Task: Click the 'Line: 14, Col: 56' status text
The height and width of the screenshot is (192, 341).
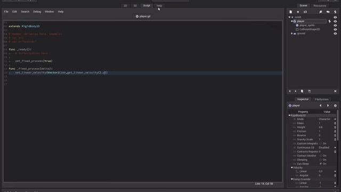Action: click(x=264, y=184)
